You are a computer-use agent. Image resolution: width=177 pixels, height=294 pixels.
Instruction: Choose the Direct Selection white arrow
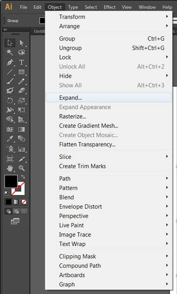pyautogui.click(x=22, y=43)
